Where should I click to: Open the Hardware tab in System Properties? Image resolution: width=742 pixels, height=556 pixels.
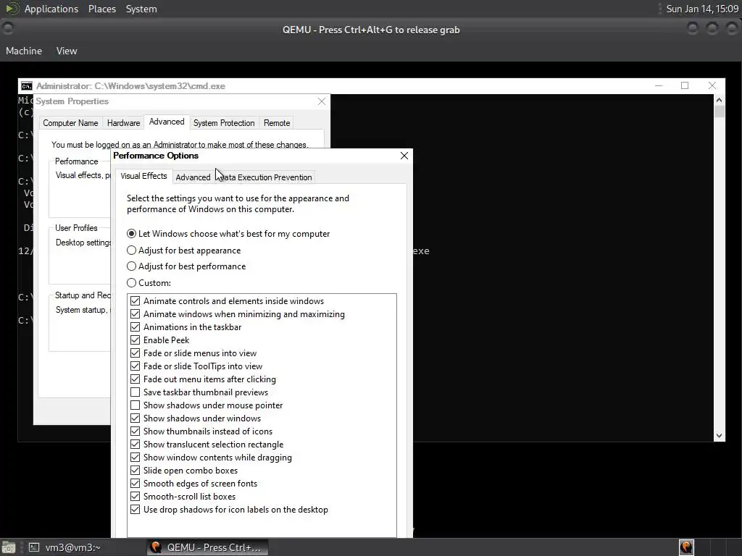coord(123,123)
